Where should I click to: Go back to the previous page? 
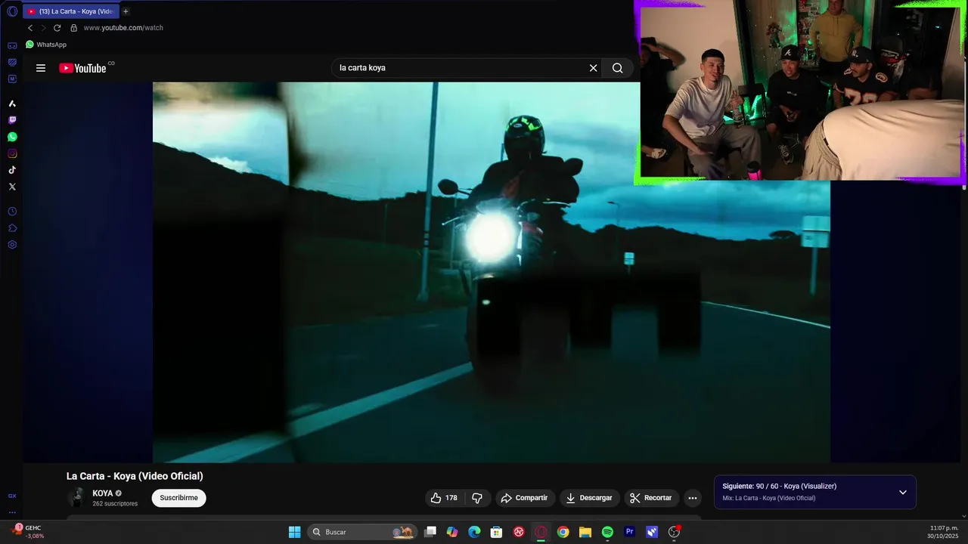click(30, 28)
